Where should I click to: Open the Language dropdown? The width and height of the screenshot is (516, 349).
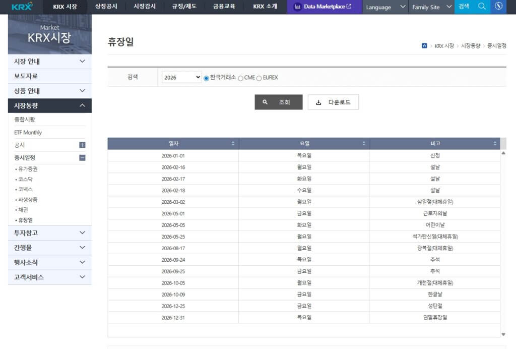[x=385, y=7]
